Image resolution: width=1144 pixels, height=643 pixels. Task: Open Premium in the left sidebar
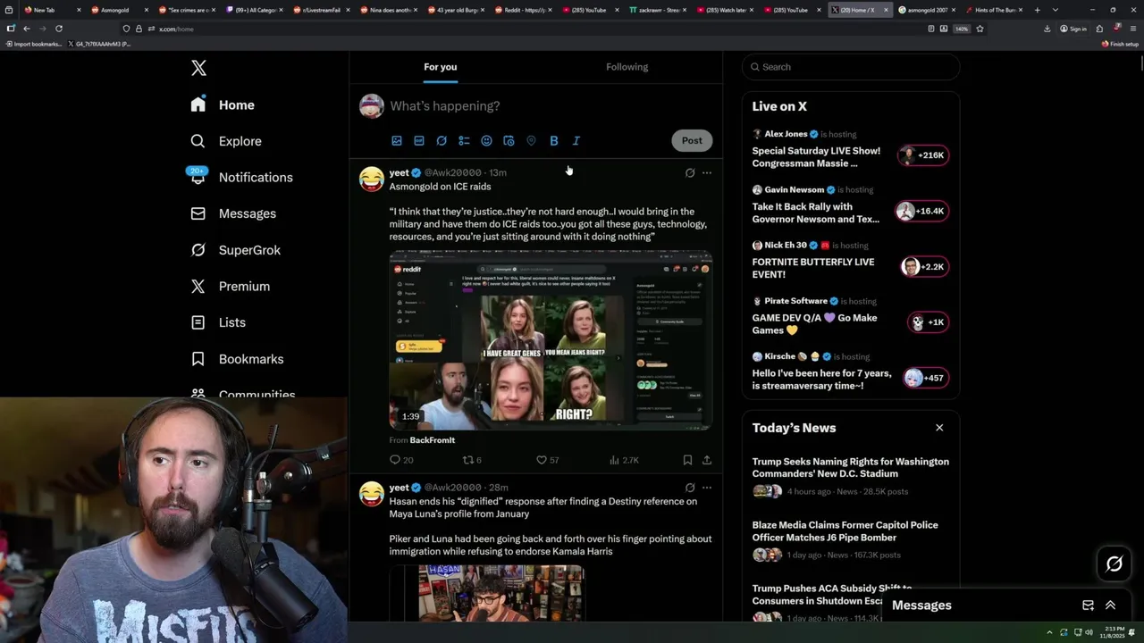231,286
